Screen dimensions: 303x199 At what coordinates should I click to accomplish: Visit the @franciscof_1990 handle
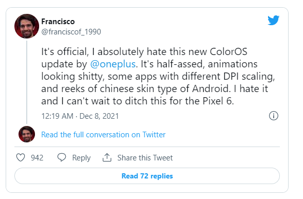[71, 32]
